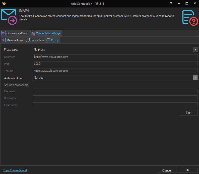Click the Connection settings tab icon
This screenshot has height=174, width=199.
tap(33, 33)
